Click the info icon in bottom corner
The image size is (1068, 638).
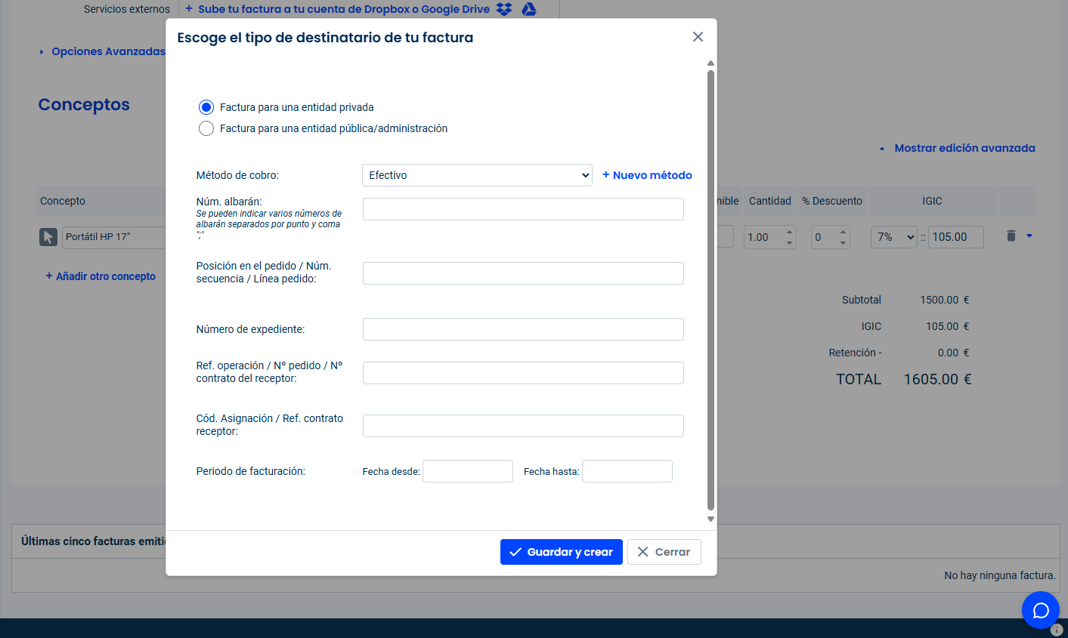1057,630
